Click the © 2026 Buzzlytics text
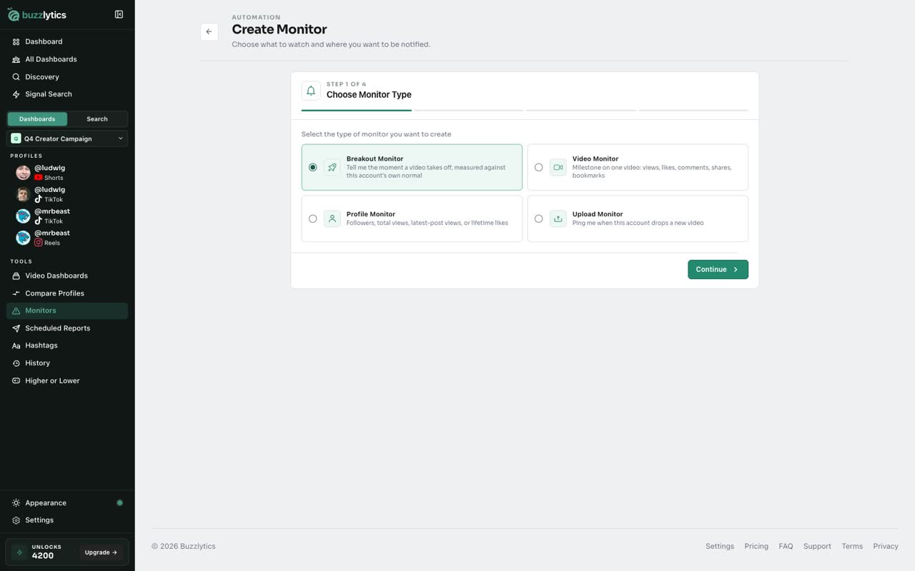Image resolution: width=915 pixels, height=571 pixels. click(183, 547)
